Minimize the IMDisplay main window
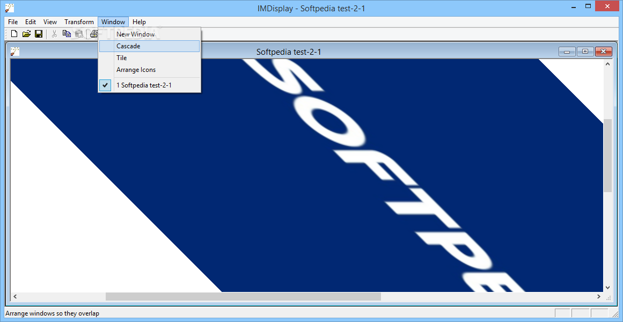The image size is (623, 322). coord(574,6)
